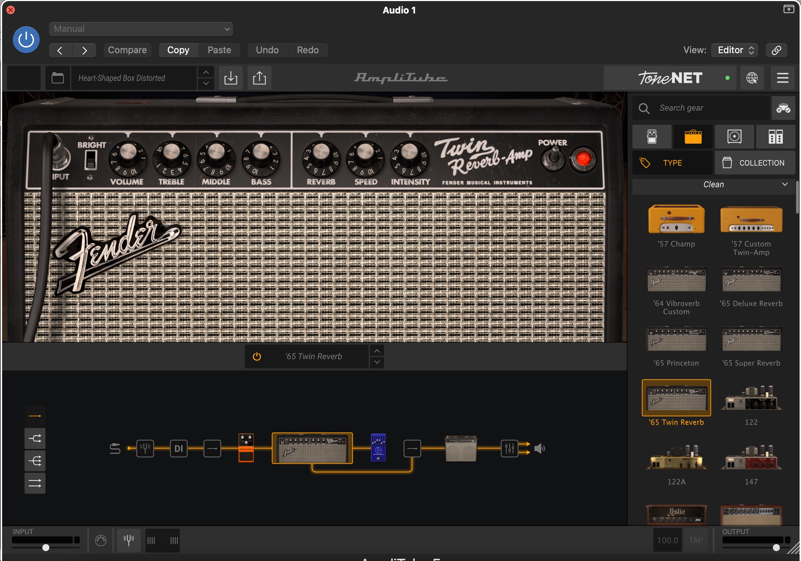Viewport: 801px width, 561px height.
Task: Click up chevron beside '65 Twin Reverb
Action: [x=377, y=351]
